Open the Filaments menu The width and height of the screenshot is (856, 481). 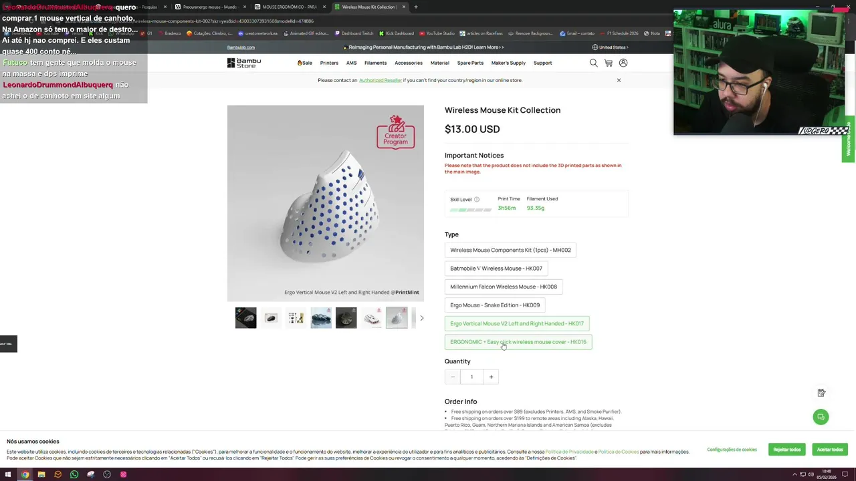point(376,63)
